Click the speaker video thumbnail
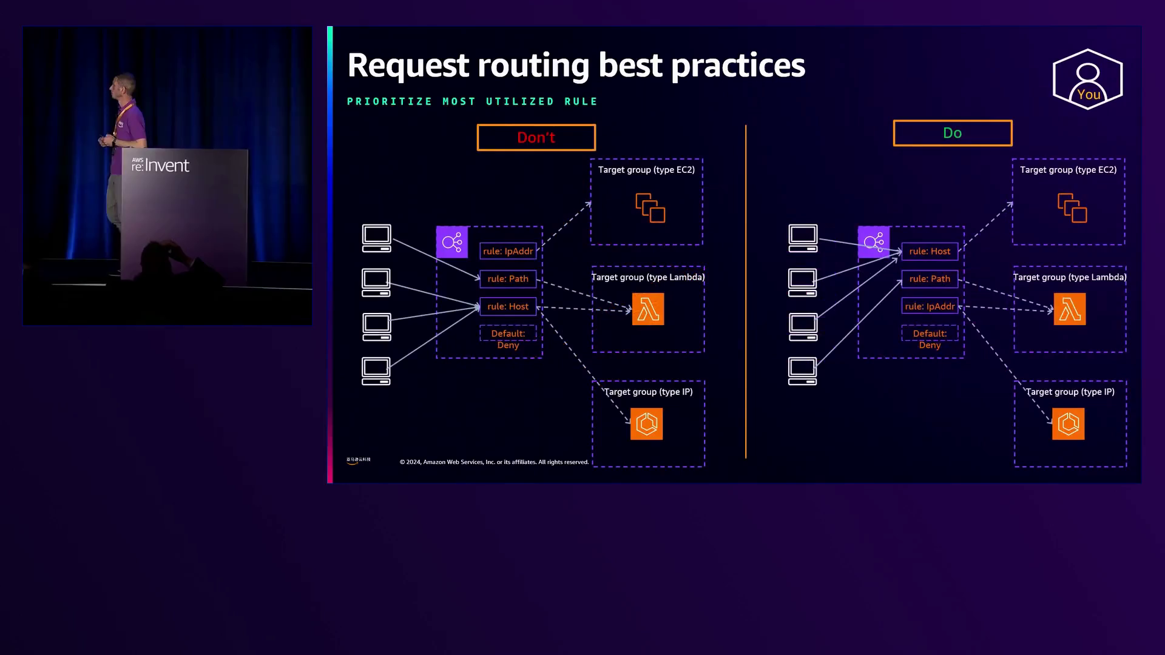 pos(167,176)
